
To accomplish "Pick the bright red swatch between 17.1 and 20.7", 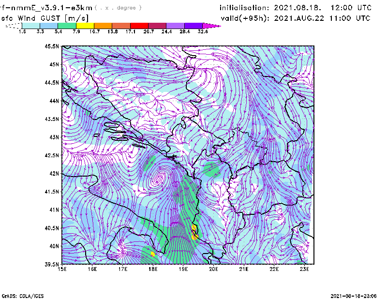I will pos(139,26).
